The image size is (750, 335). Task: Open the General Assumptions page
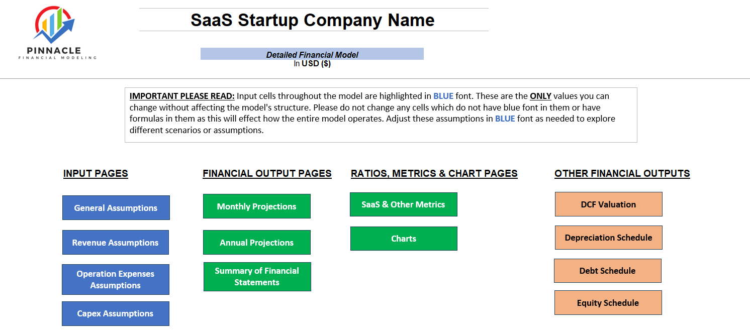click(x=116, y=207)
